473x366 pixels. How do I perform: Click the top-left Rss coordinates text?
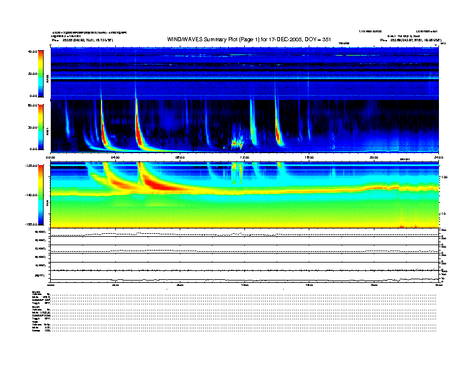[82, 40]
